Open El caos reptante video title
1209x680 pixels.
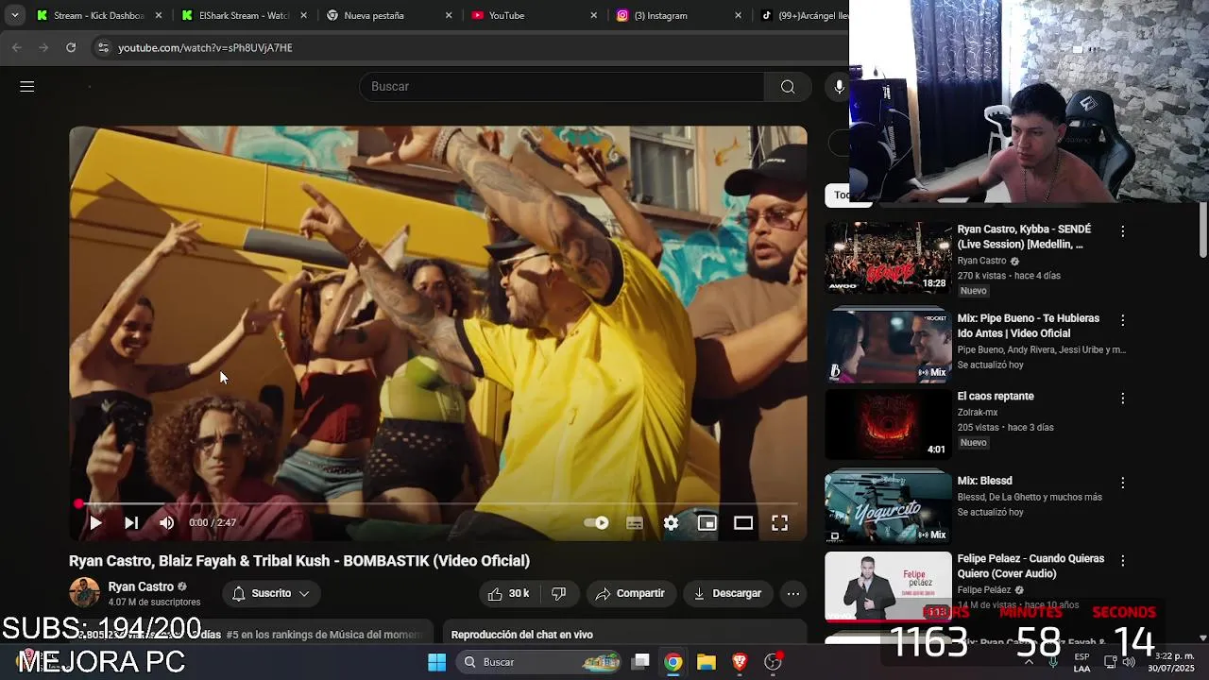tap(996, 397)
